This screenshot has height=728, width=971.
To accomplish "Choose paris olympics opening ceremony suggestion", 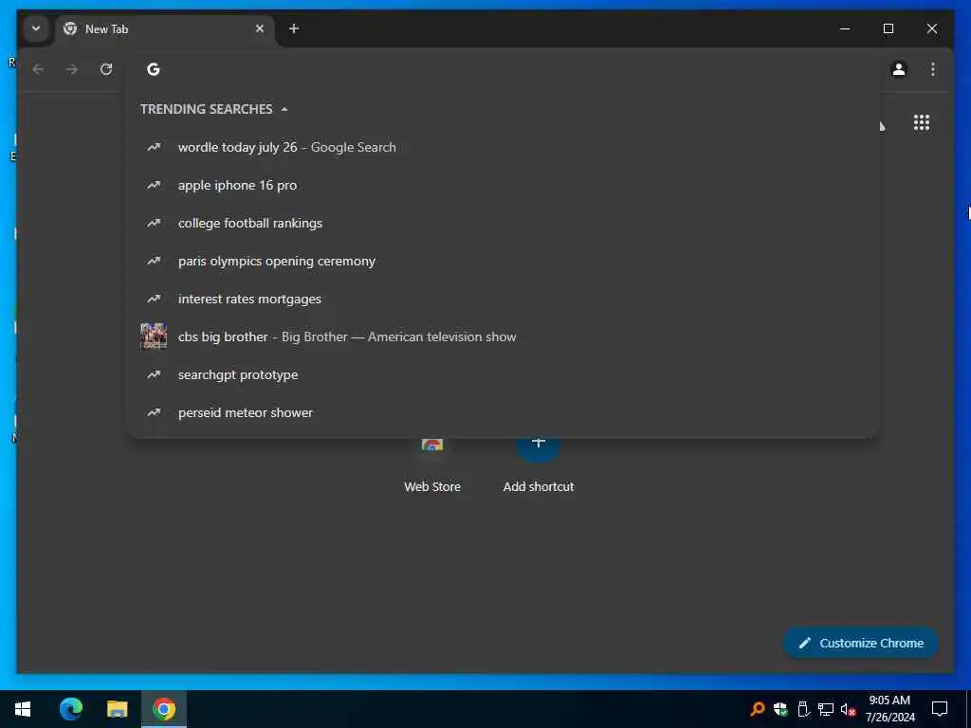I will (503, 262).
